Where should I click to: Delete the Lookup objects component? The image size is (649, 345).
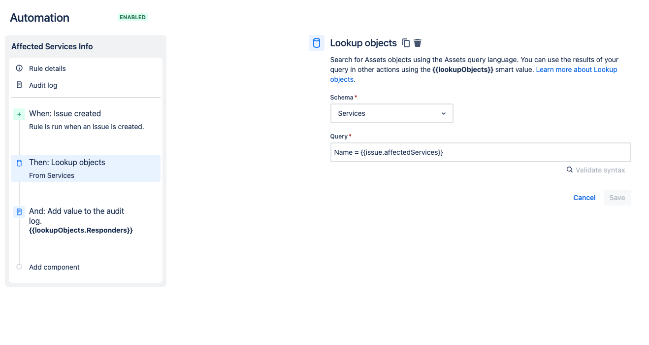click(x=418, y=43)
